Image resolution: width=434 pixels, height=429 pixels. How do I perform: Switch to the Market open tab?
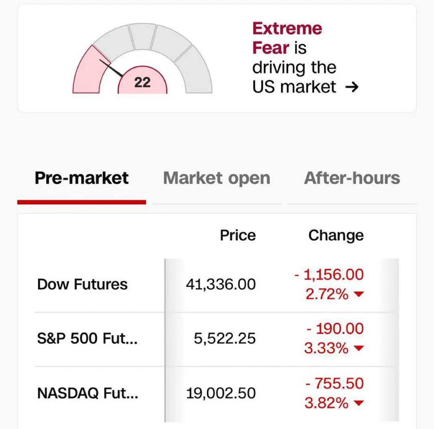point(217,178)
